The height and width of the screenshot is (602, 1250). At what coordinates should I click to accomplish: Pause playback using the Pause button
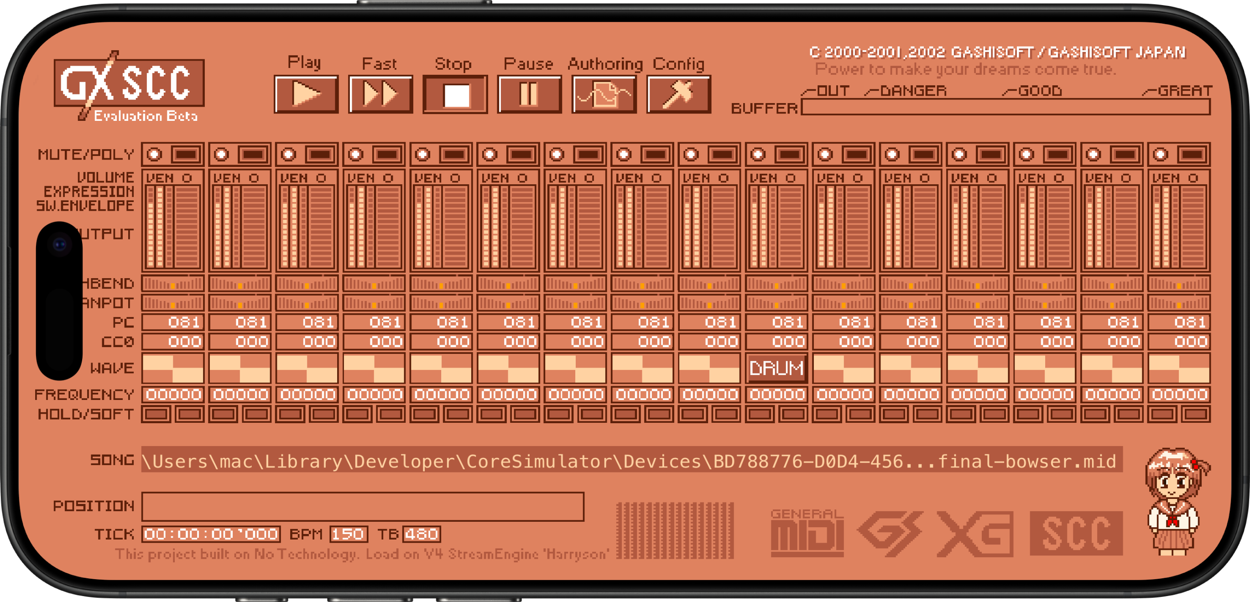pos(529,94)
